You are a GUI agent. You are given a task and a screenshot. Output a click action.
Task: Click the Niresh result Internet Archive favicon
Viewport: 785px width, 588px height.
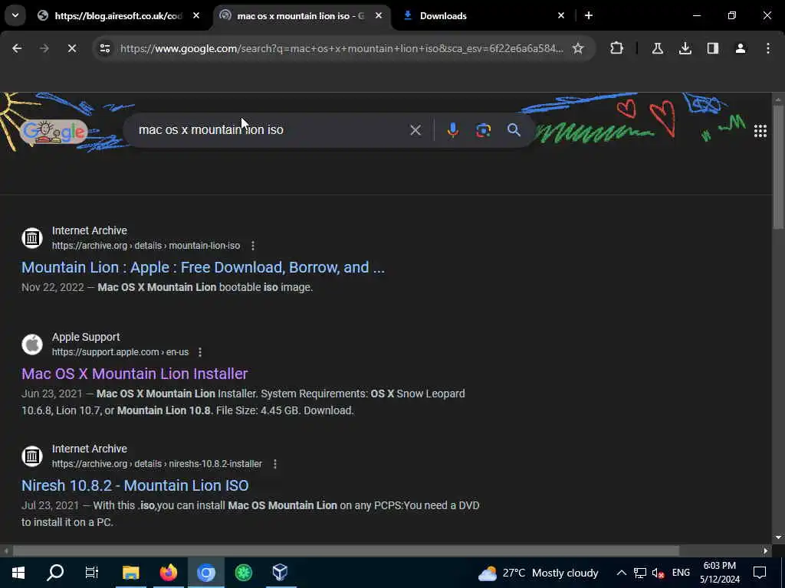point(32,456)
